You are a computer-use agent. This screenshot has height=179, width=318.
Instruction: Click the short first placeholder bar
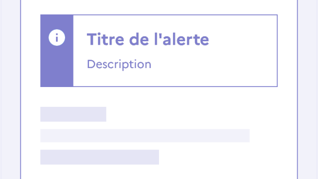pyautogui.click(x=73, y=114)
